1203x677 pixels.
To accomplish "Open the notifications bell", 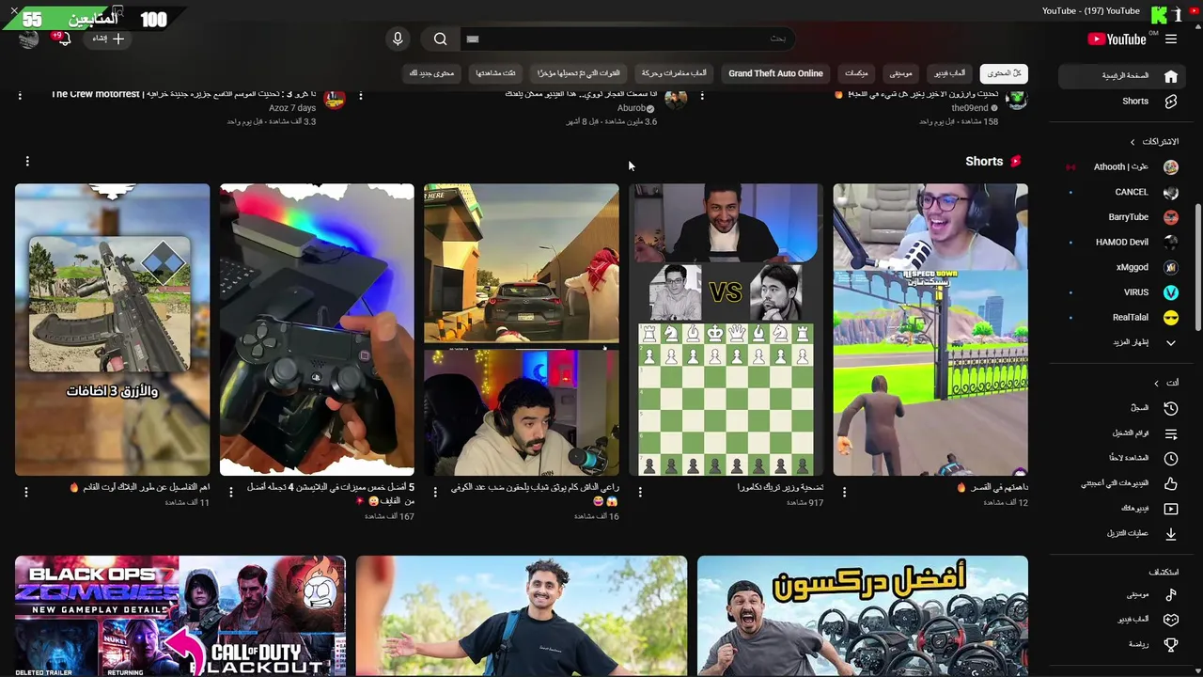I will coord(64,39).
